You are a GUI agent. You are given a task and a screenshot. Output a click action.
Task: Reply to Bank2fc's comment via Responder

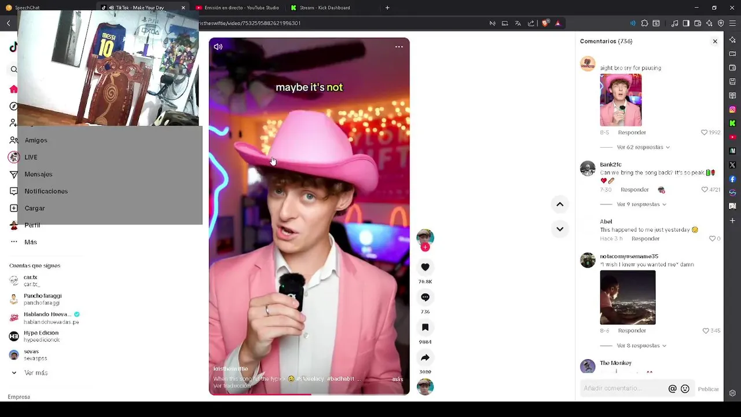pos(634,190)
